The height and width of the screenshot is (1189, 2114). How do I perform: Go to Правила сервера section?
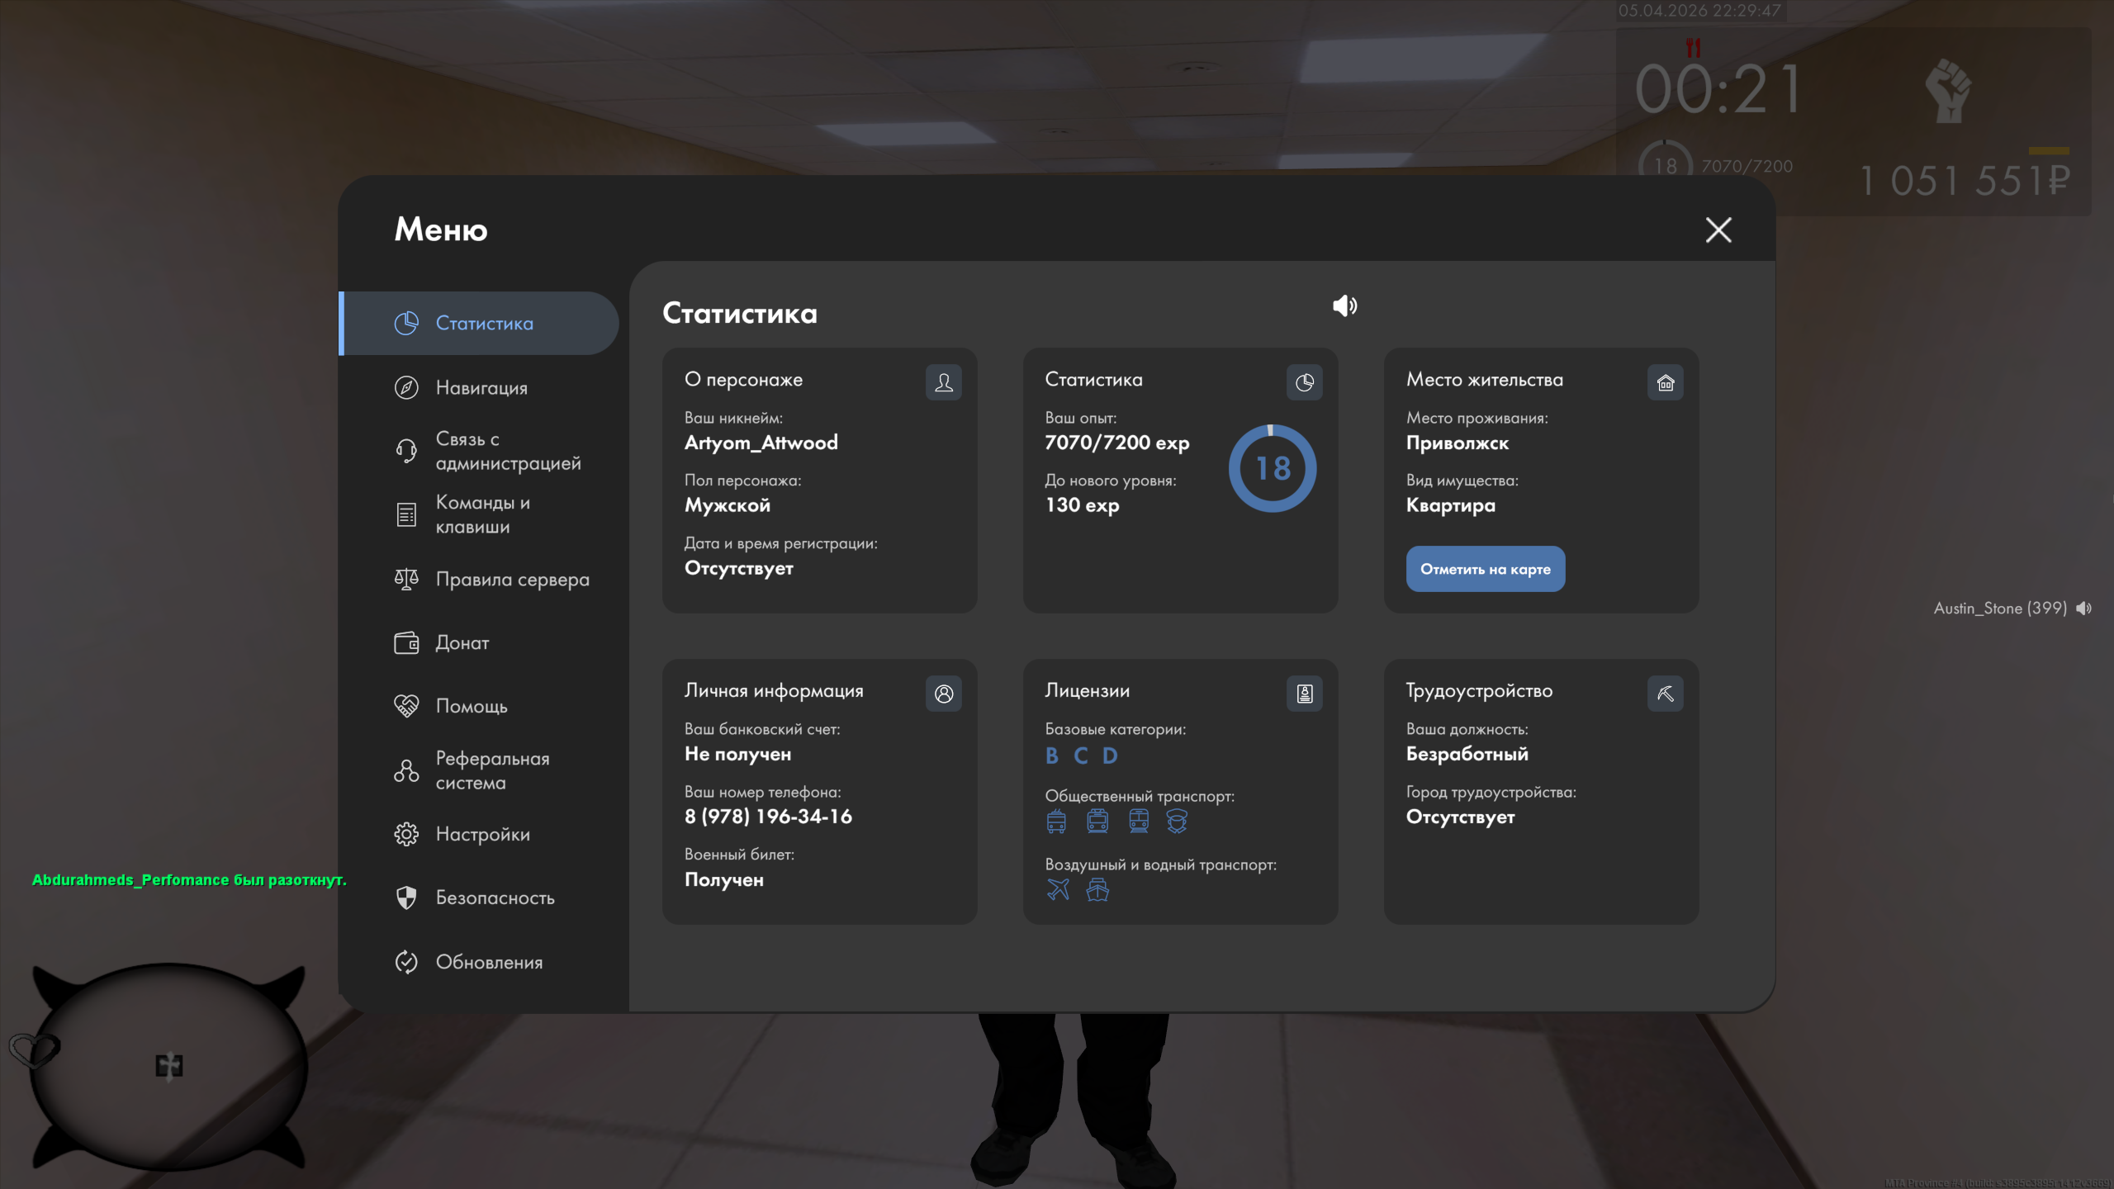(512, 580)
